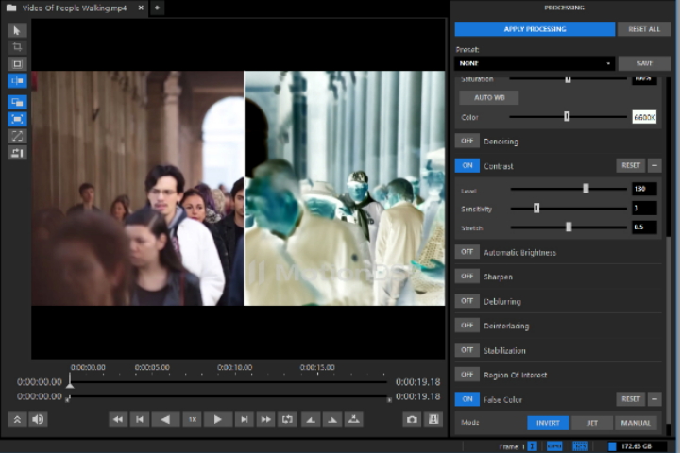The width and height of the screenshot is (680, 453).
Task: Reset the False Color settings
Action: point(631,399)
